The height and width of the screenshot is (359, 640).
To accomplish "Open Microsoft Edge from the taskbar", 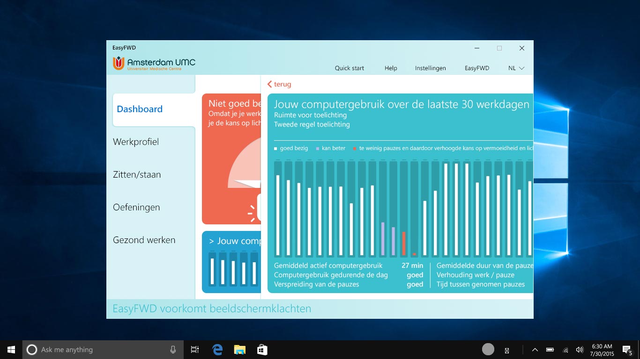I will click(x=217, y=350).
